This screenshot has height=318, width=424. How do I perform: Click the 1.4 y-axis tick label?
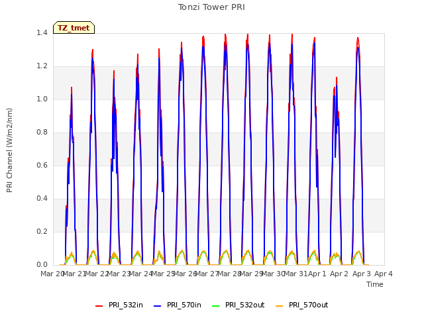pyautogui.click(x=42, y=32)
